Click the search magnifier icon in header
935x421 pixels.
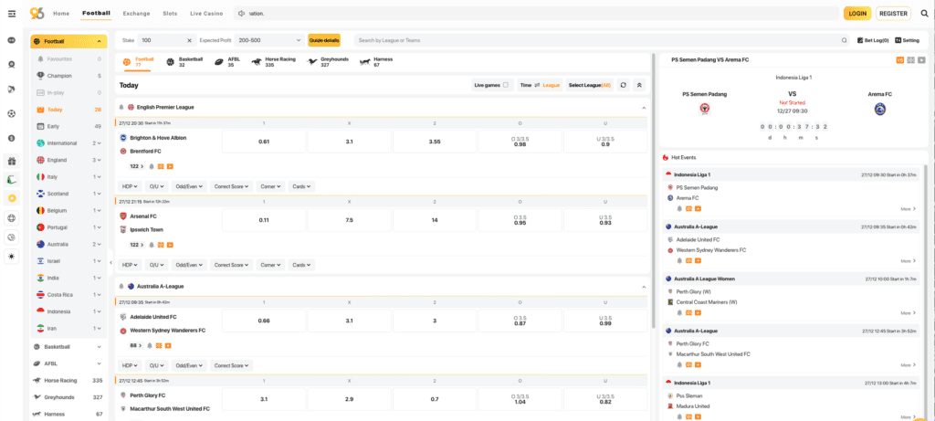tap(924, 13)
